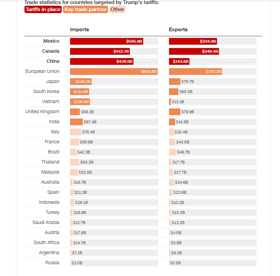
Task: Click the United Kingdom country label
Action: pos(42,112)
